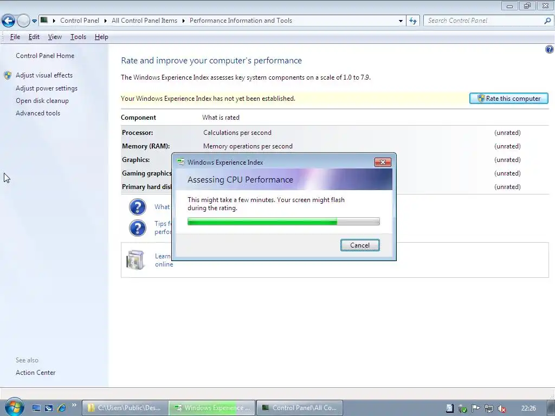This screenshot has height=416, width=555.
Task: Click the green shield tray icon
Action: tap(462, 408)
